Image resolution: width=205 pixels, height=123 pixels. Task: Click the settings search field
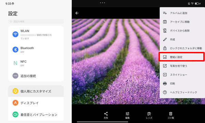(36, 22)
